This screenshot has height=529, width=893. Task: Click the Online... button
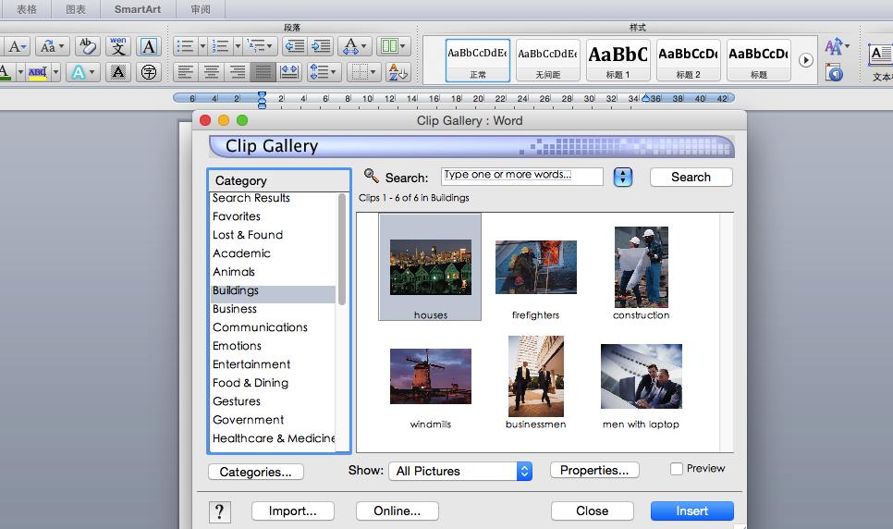point(397,511)
